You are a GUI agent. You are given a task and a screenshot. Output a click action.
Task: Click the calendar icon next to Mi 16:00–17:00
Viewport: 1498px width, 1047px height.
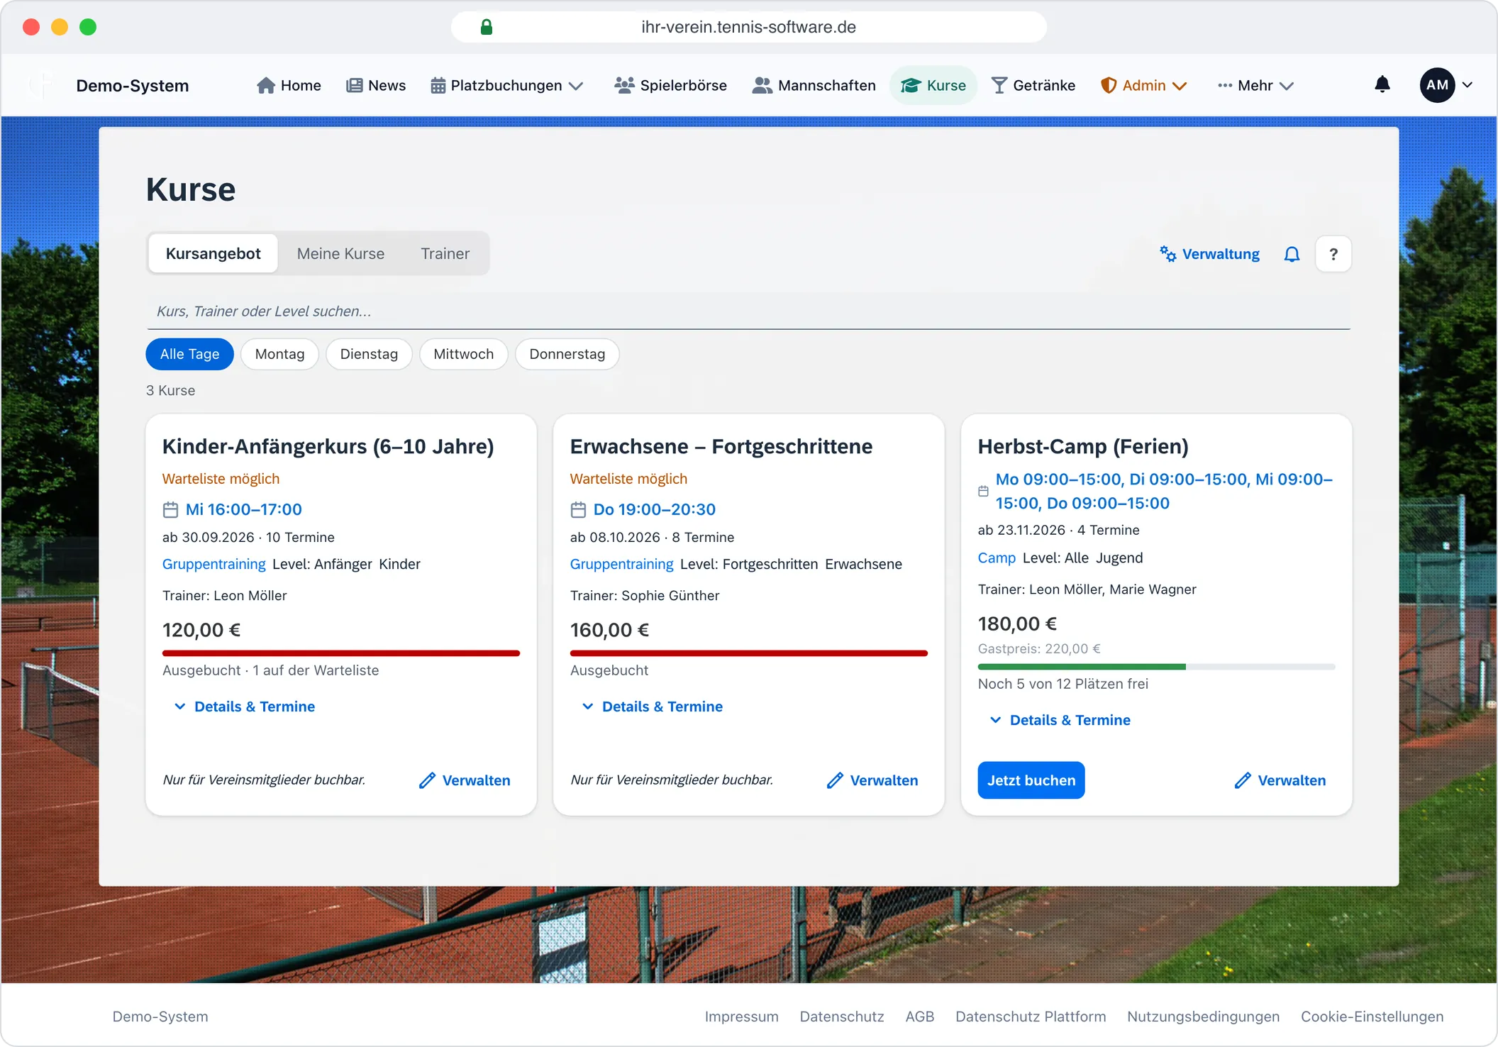tap(170, 509)
